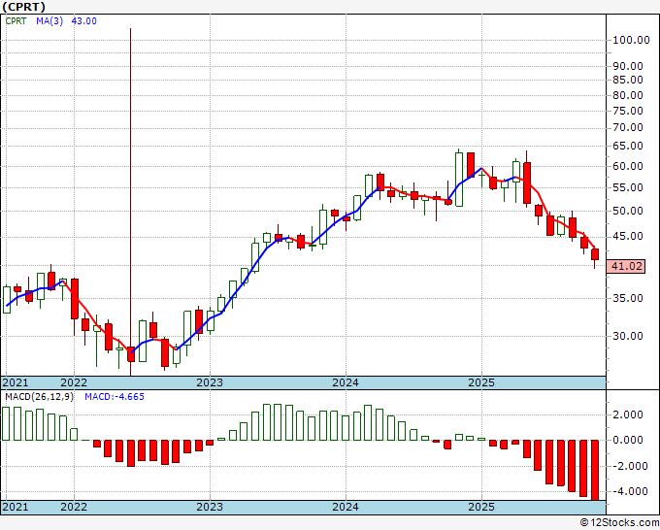Click the 2.000 MACD axis label

628,414
